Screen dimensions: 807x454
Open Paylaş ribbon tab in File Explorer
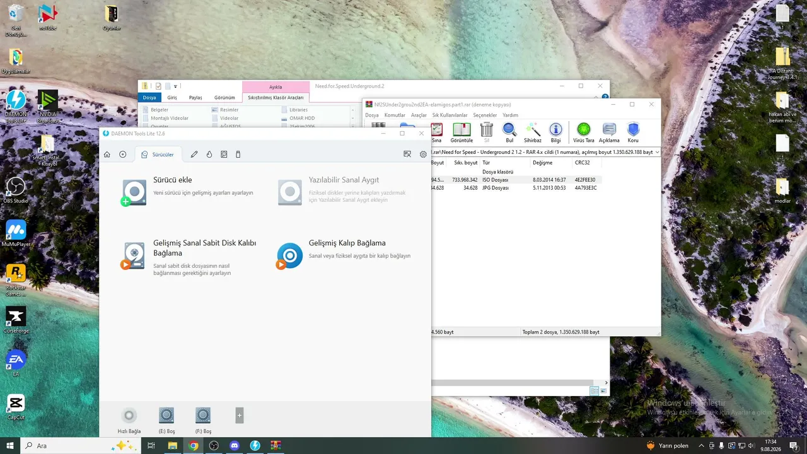[x=195, y=98]
